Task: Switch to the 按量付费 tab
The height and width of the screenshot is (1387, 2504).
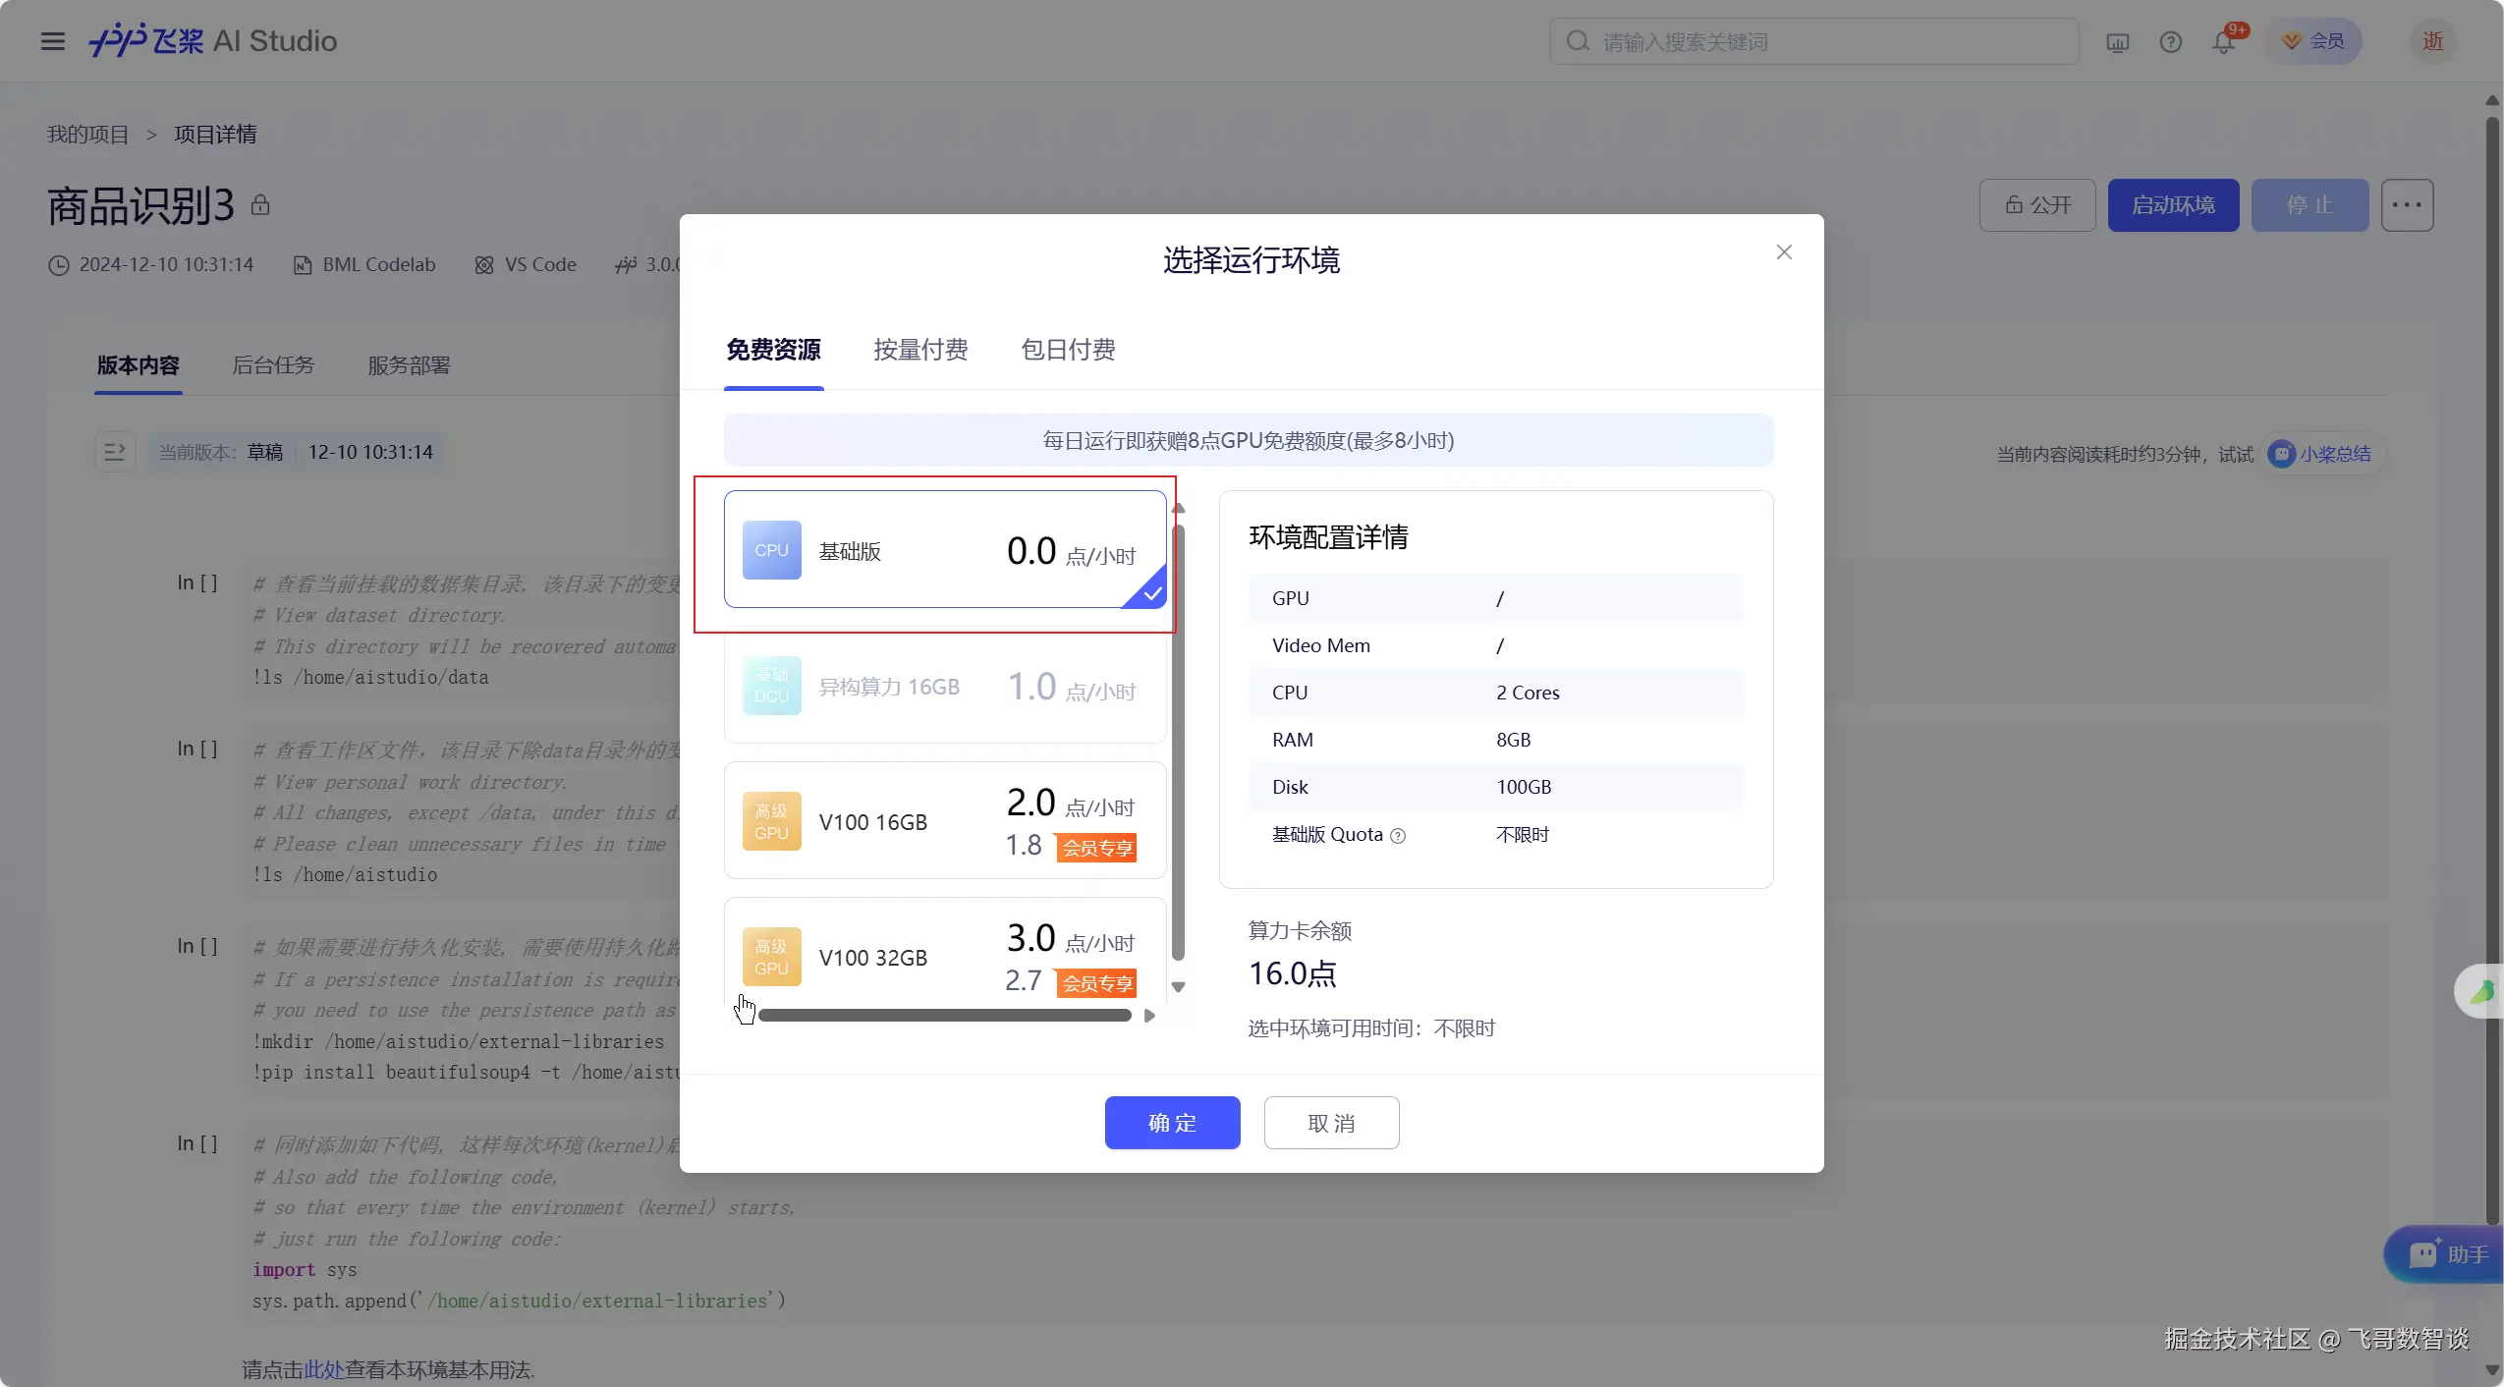Action: [920, 350]
